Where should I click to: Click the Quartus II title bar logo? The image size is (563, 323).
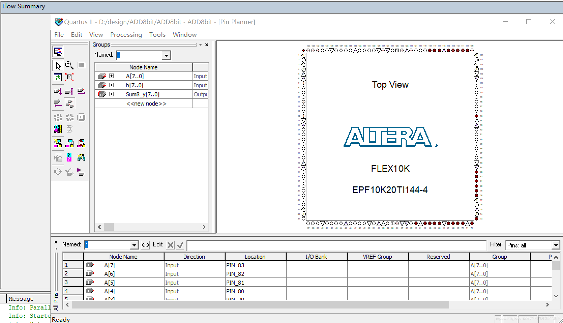(58, 22)
